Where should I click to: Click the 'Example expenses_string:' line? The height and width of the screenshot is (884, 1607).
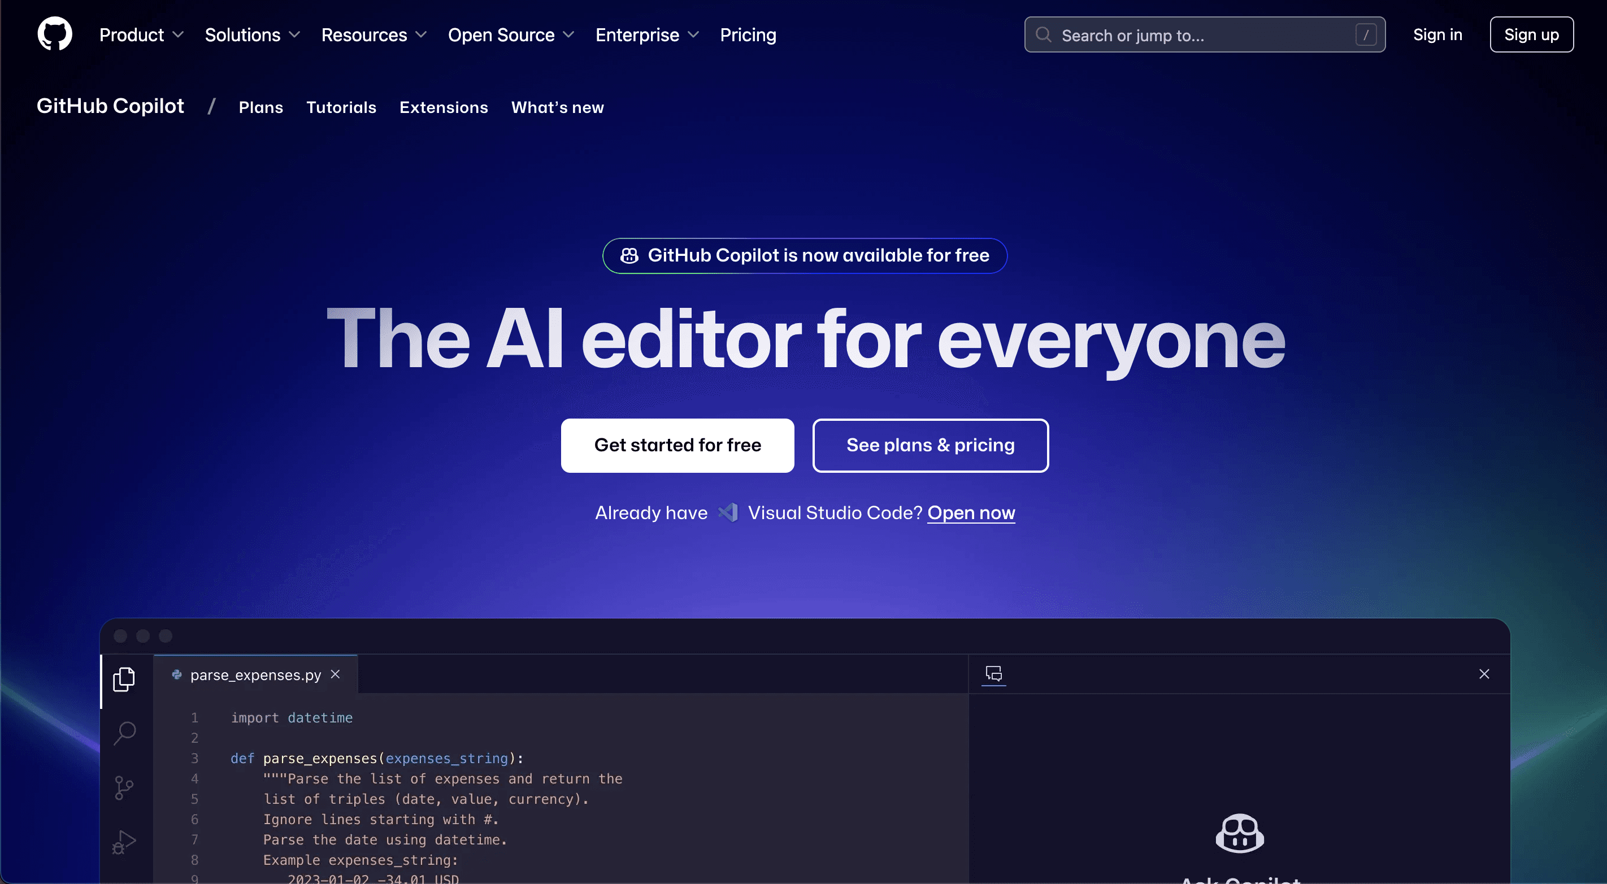361,860
